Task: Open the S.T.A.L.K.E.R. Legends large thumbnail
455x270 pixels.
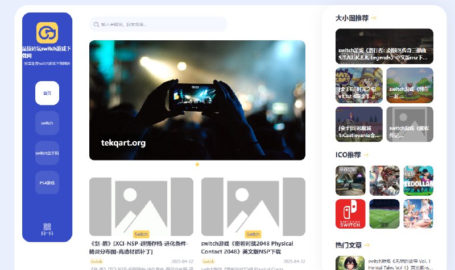Action: 384,46
